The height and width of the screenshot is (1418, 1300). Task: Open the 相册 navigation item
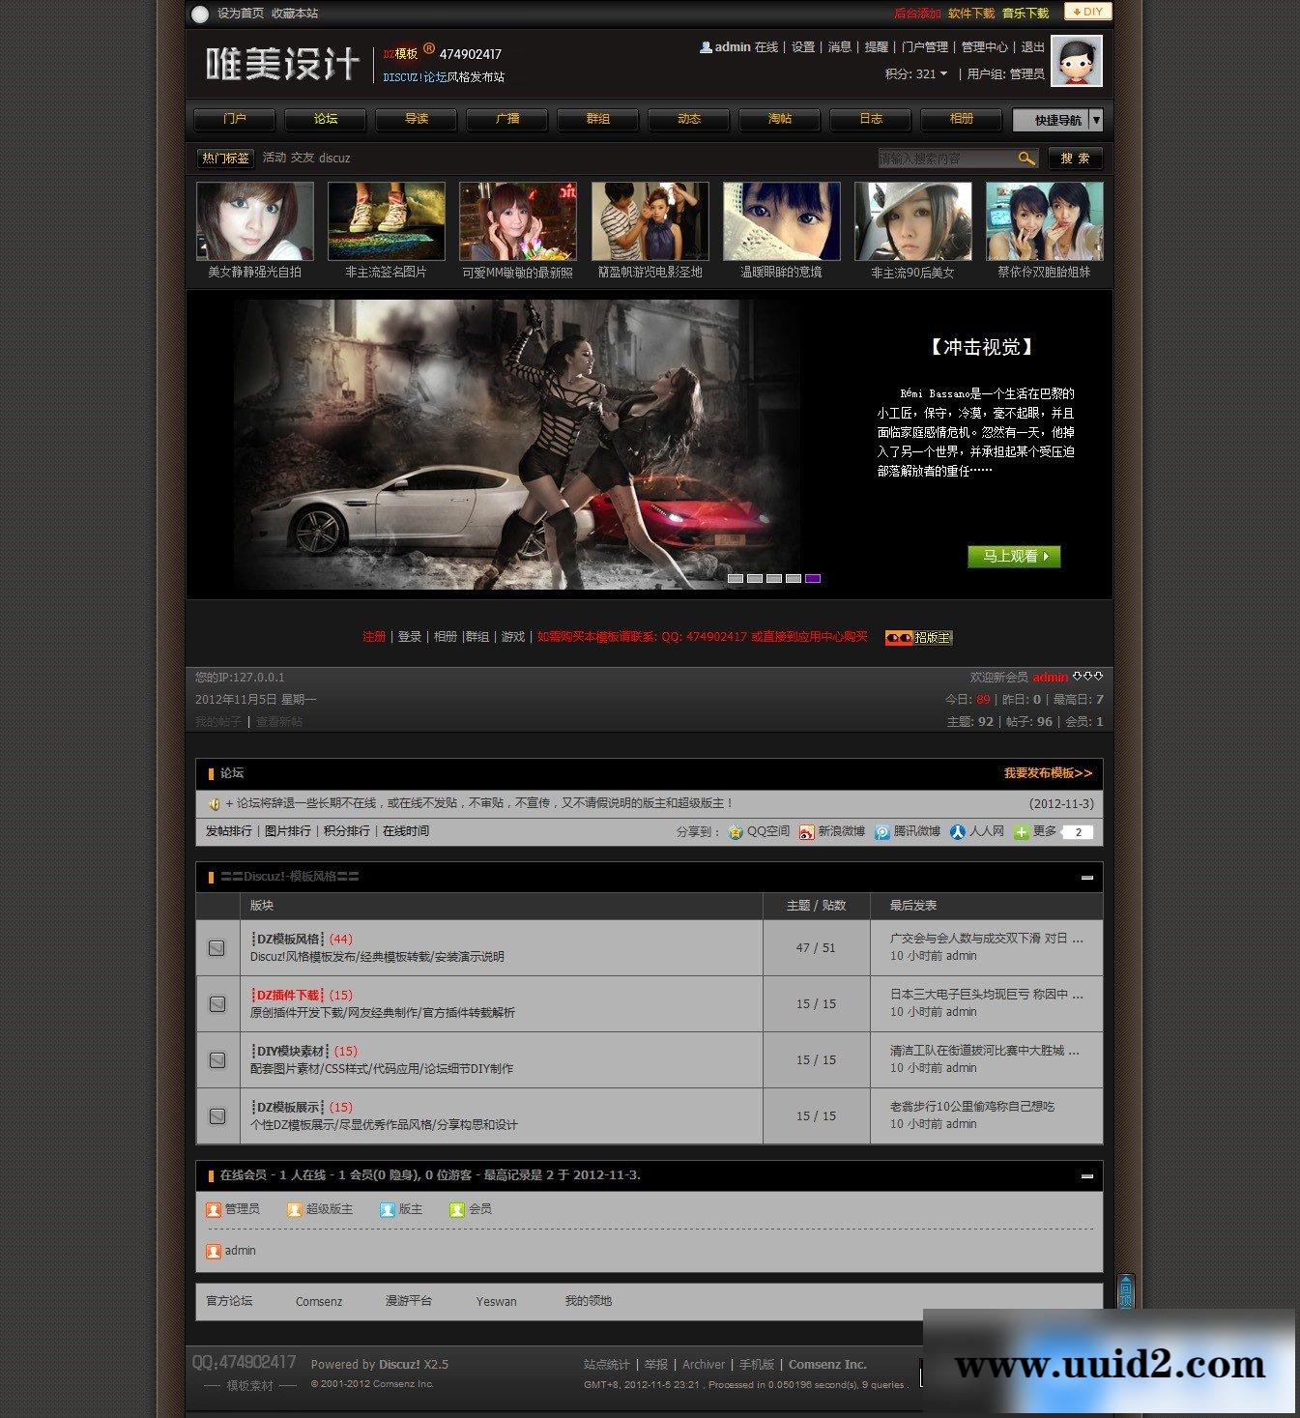[x=962, y=119]
